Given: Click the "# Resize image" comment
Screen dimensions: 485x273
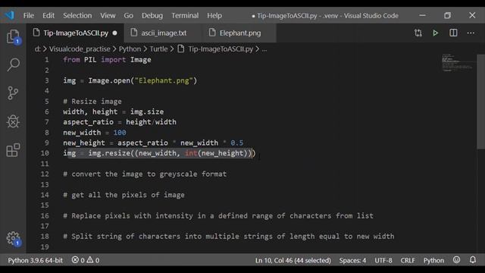Looking at the screenshot, I should pyautogui.click(x=92, y=102).
